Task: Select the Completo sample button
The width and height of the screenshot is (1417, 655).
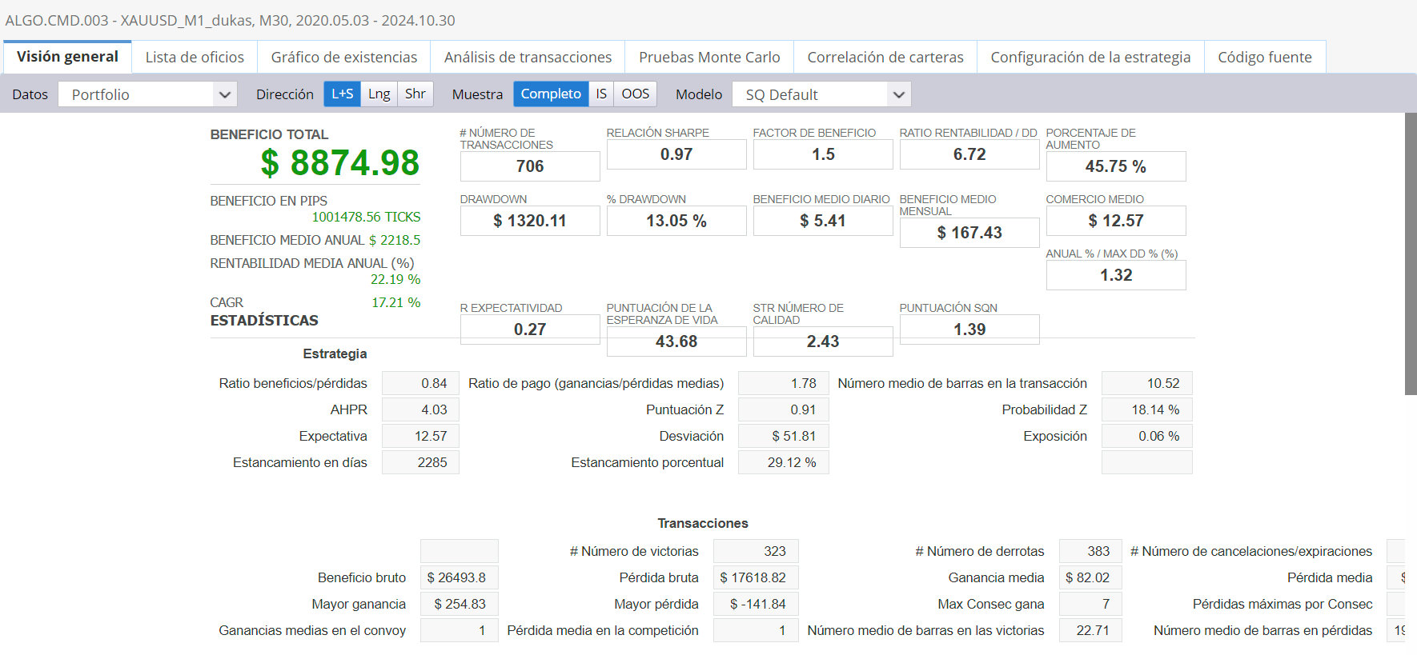Action: [x=551, y=94]
